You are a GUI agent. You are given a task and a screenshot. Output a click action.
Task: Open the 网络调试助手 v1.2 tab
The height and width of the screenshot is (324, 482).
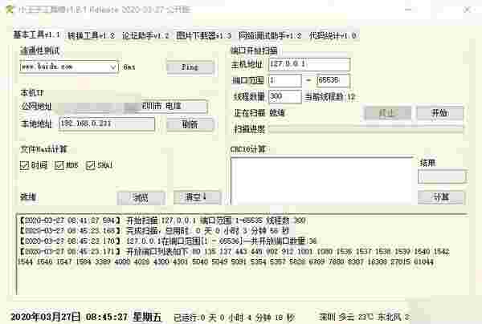(x=270, y=35)
